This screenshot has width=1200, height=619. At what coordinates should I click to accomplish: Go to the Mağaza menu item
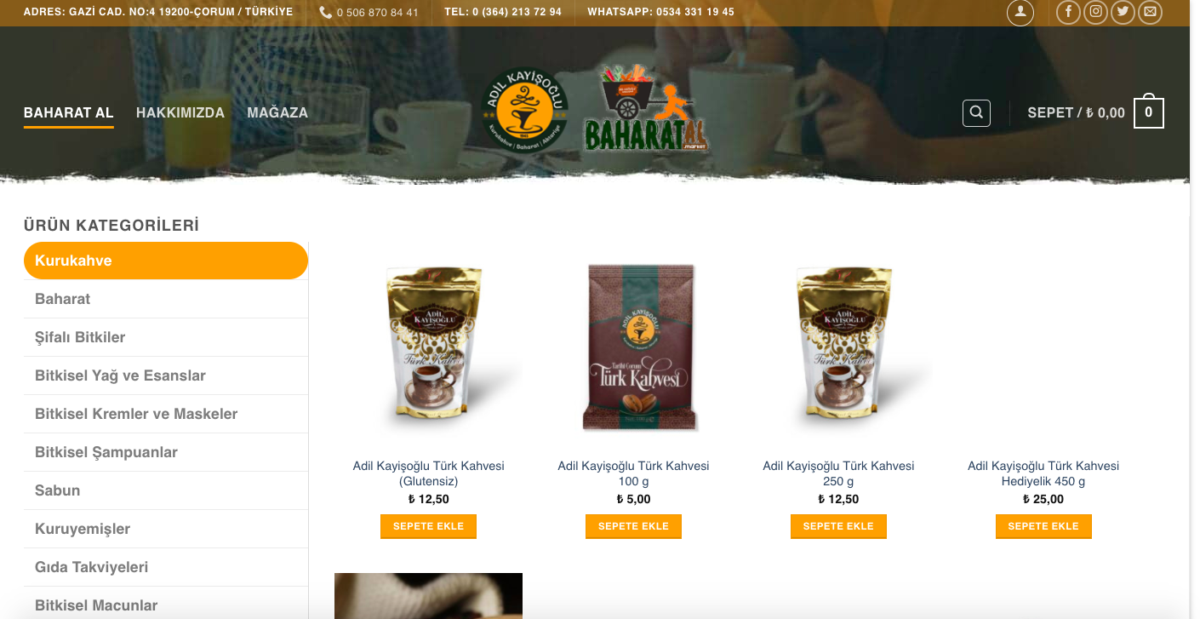point(277,112)
